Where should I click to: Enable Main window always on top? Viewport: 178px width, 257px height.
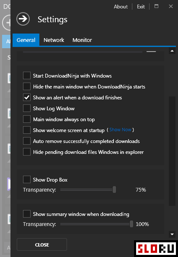(27, 119)
